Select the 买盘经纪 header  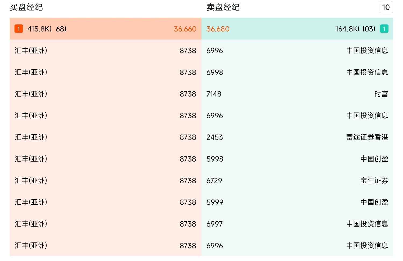click(x=26, y=7)
